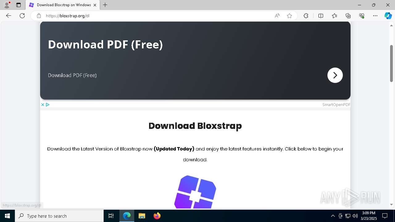
Task: Open Microsoft Edge from the taskbar
Action: (x=127, y=216)
